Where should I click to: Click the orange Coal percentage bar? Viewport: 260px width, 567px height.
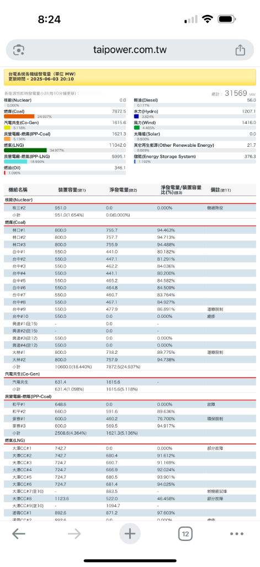coord(19,116)
